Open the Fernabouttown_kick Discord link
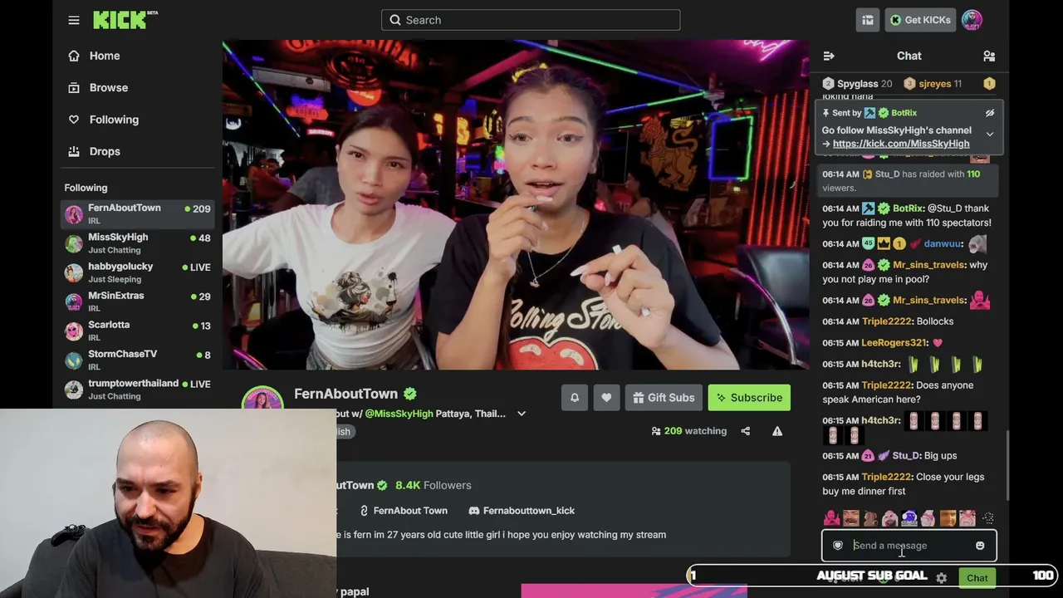The width and height of the screenshot is (1063, 598). point(522,511)
